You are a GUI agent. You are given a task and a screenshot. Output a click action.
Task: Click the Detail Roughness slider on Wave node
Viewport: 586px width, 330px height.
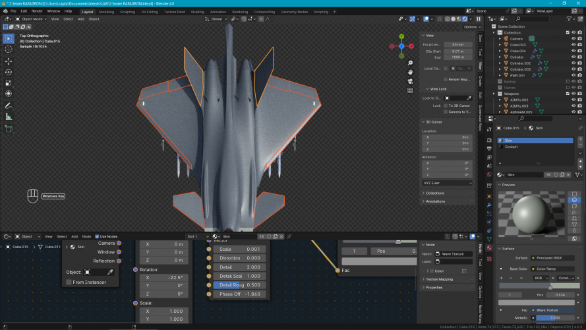(x=240, y=285)
